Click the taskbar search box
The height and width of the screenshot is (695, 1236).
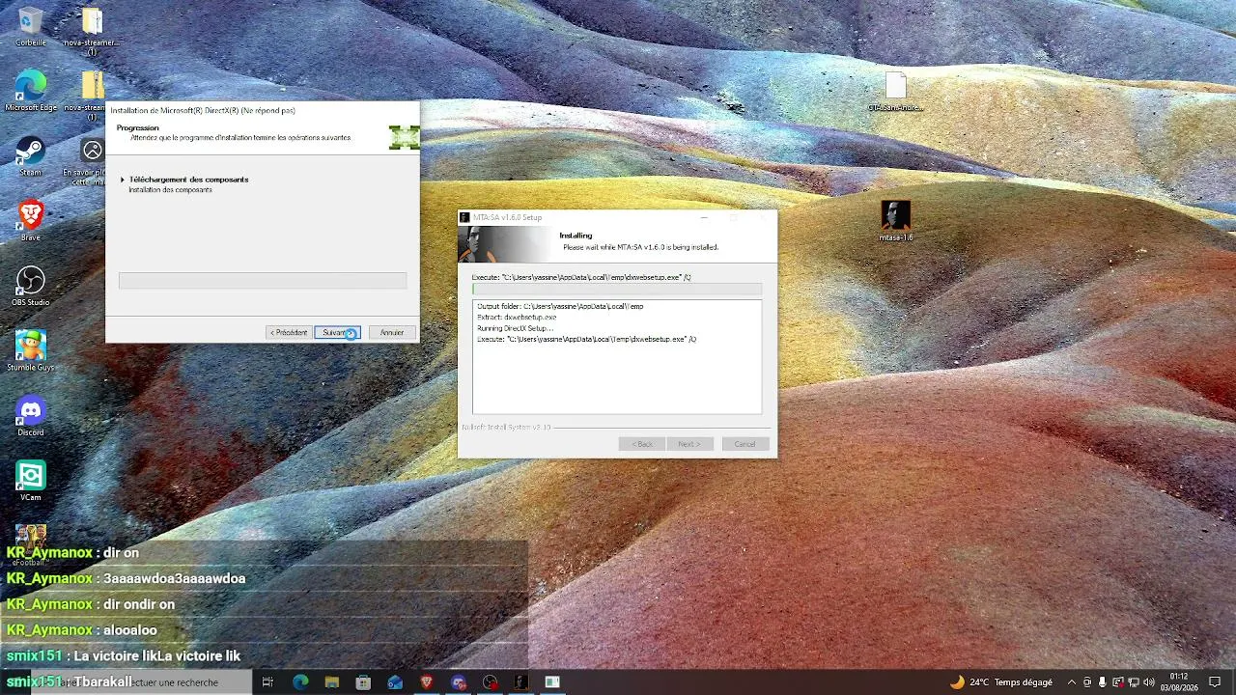pos(140,682)
